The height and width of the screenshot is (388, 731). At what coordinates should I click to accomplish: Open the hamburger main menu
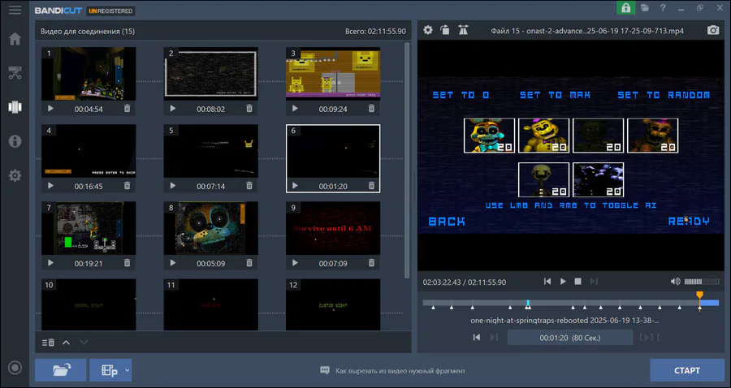point(15,10)
